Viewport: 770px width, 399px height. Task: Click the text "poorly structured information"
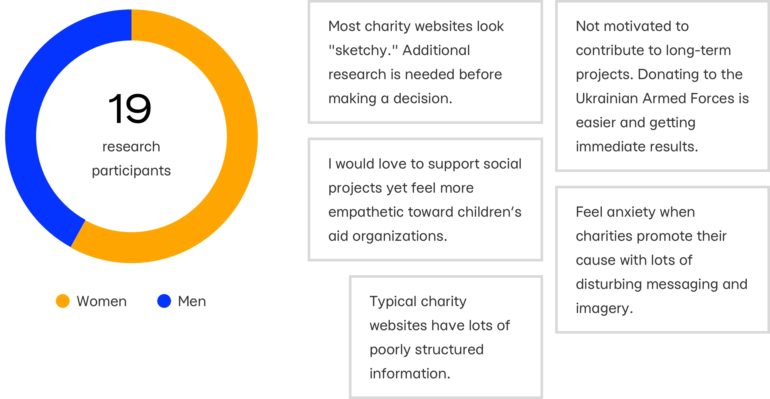[427, 361]
